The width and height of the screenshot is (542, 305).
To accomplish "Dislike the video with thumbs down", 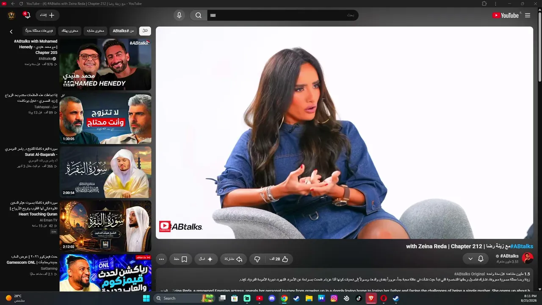I will tap(257, 259).
